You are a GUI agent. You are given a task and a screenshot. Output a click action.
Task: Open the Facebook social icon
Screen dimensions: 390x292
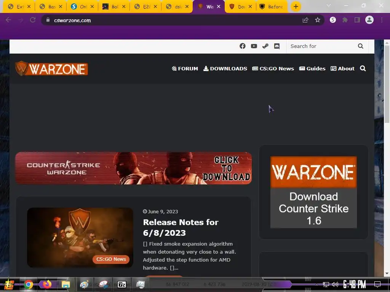pos(243,46)
